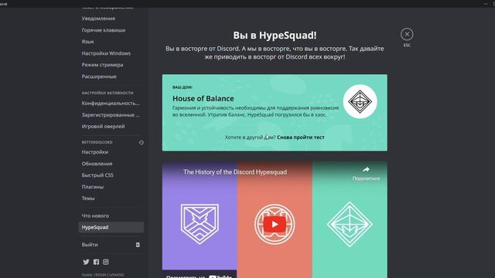Viewport: 495px width, 278px height.
Task: Click the logout icon beside Выйти
Action: click(x=138, y=245)
